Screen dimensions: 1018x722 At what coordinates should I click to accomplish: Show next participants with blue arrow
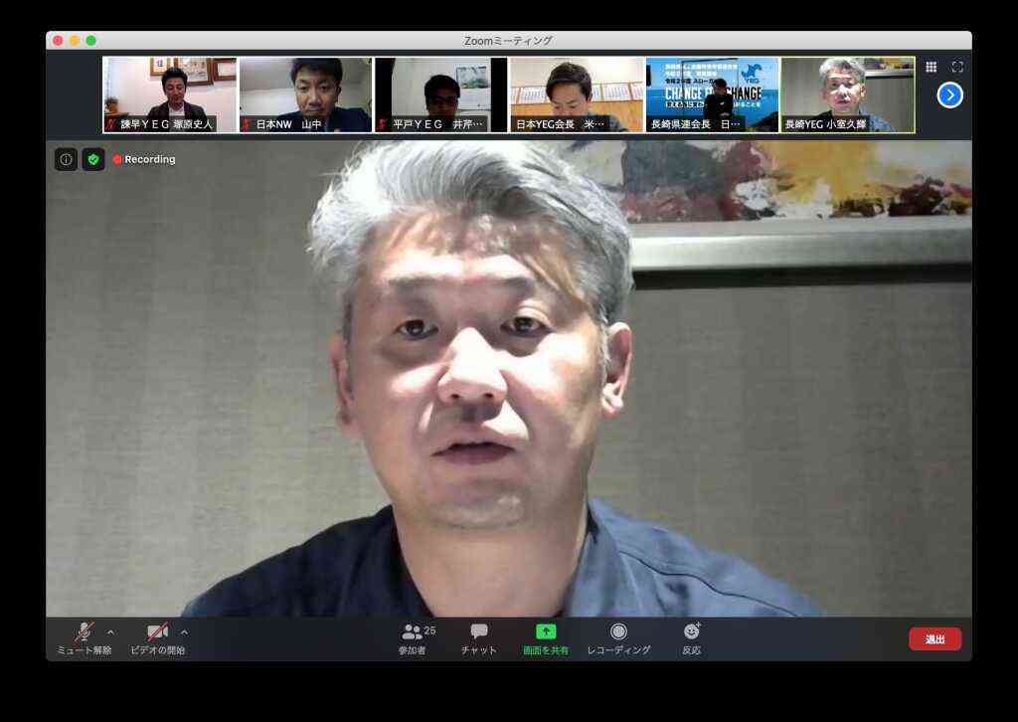coord(949,95)
